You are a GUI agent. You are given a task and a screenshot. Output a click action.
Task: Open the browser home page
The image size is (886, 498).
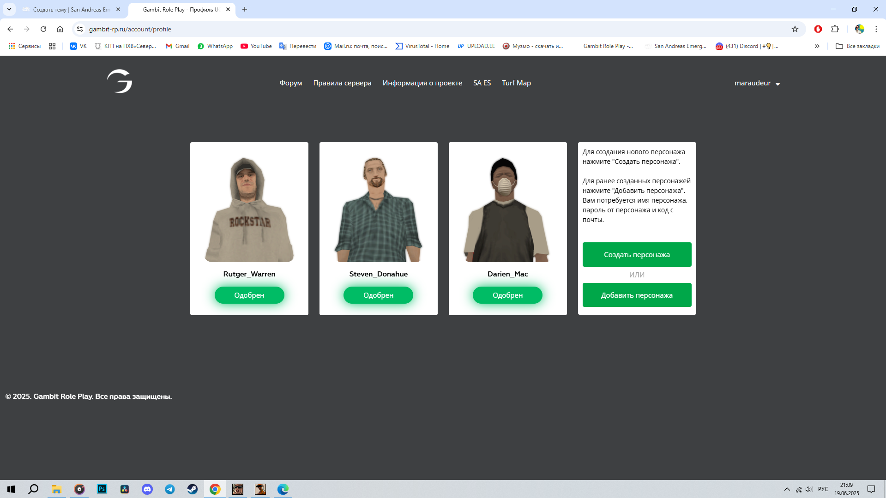(x=60, y=29)
